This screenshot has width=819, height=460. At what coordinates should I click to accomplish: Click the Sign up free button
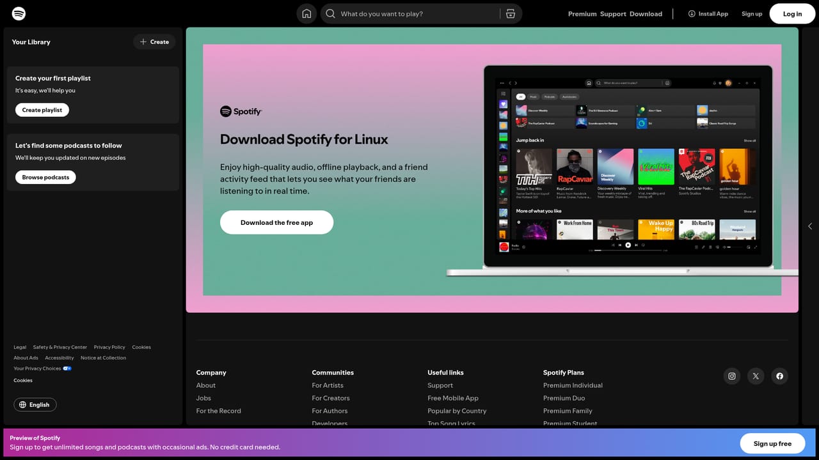point(772,443)
